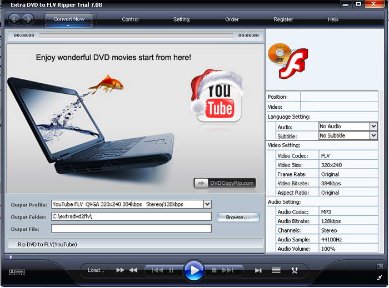Click the previous chapter icon
389x288 pixels.
pyautogui.click(x=157, y=270)
